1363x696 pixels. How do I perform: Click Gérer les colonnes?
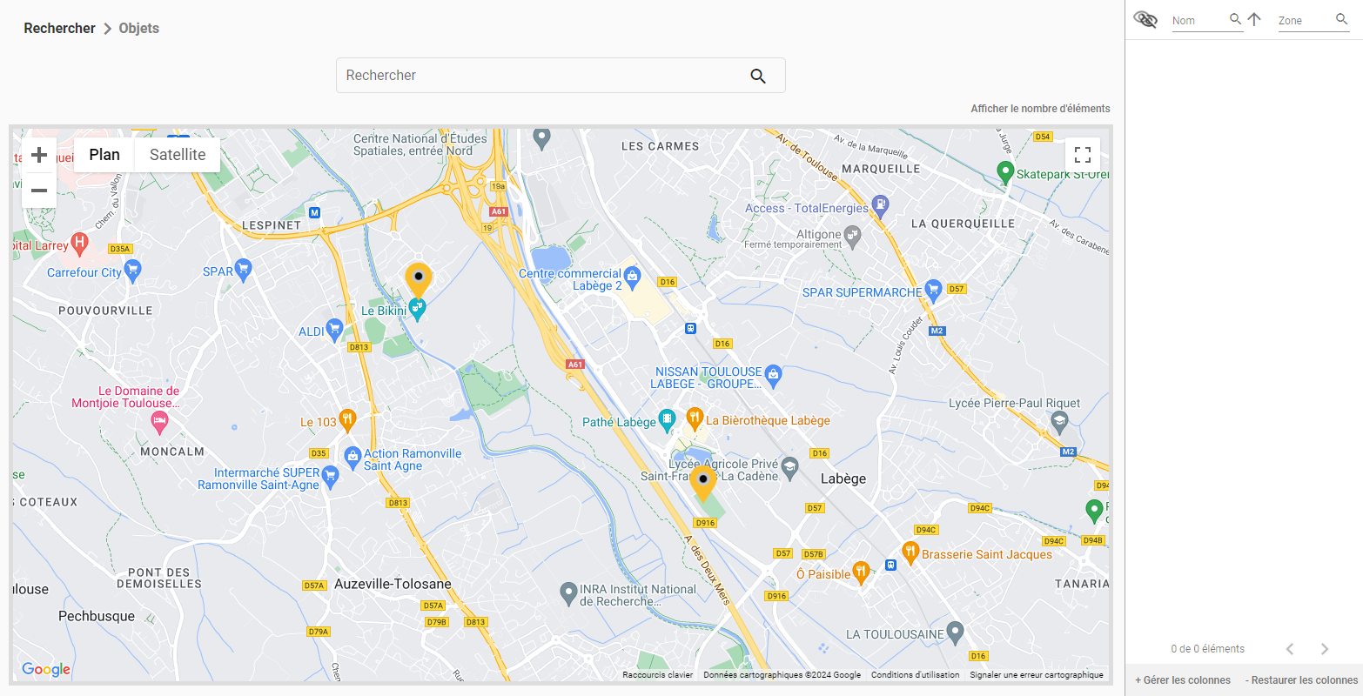tap(1183, 680)
